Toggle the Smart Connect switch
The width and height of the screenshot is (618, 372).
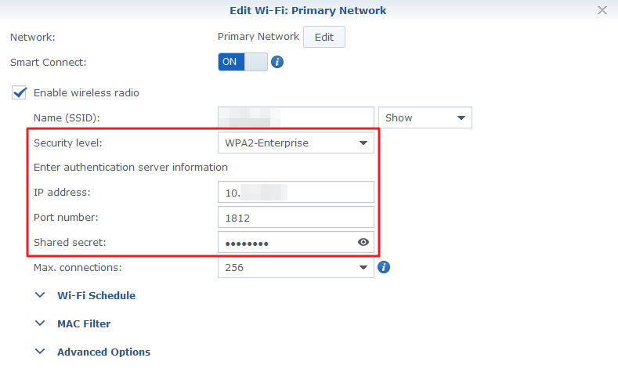click(243, 62)
